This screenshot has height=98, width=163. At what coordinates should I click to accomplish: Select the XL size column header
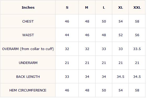point(121,8)
